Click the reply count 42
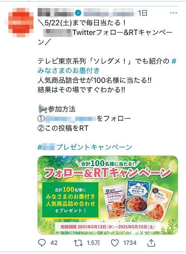The width and height of the screenshot is (186, 254). 54,243
